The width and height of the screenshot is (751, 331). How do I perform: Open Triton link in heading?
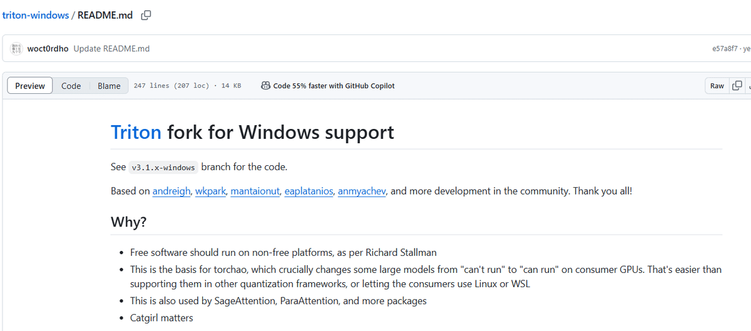point(136,132)
